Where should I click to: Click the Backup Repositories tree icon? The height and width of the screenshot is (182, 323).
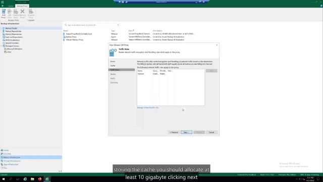4,31
